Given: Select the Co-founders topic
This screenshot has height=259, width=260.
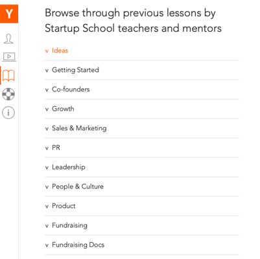Looking at the screenshot, I should (71, 89).
